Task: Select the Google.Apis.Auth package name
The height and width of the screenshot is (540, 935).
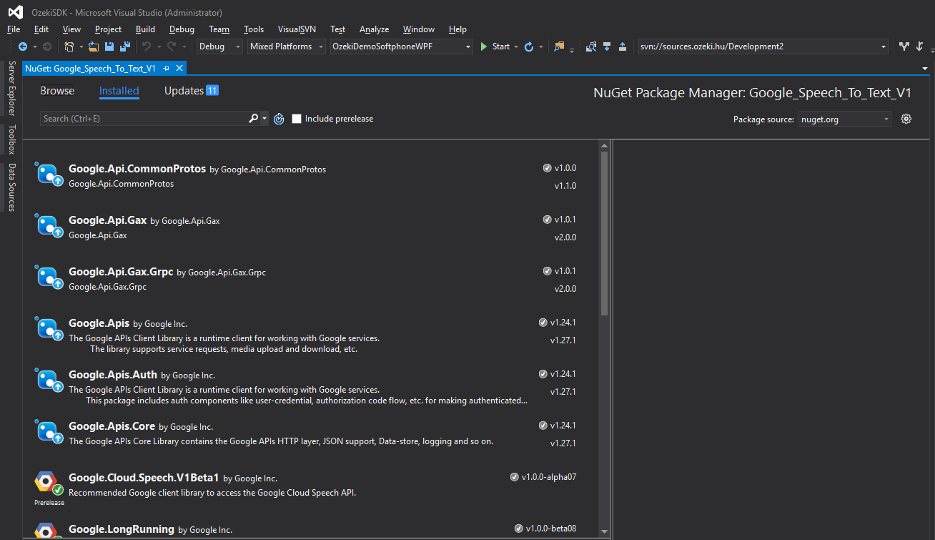Action: tap(113, 375)
